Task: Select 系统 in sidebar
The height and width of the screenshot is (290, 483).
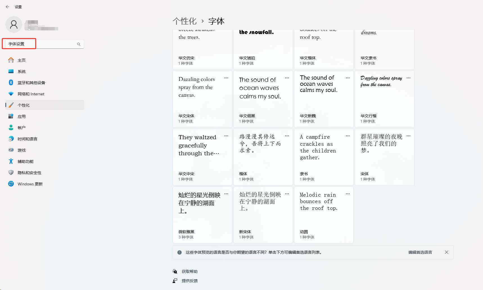Action: coord(45,71)
